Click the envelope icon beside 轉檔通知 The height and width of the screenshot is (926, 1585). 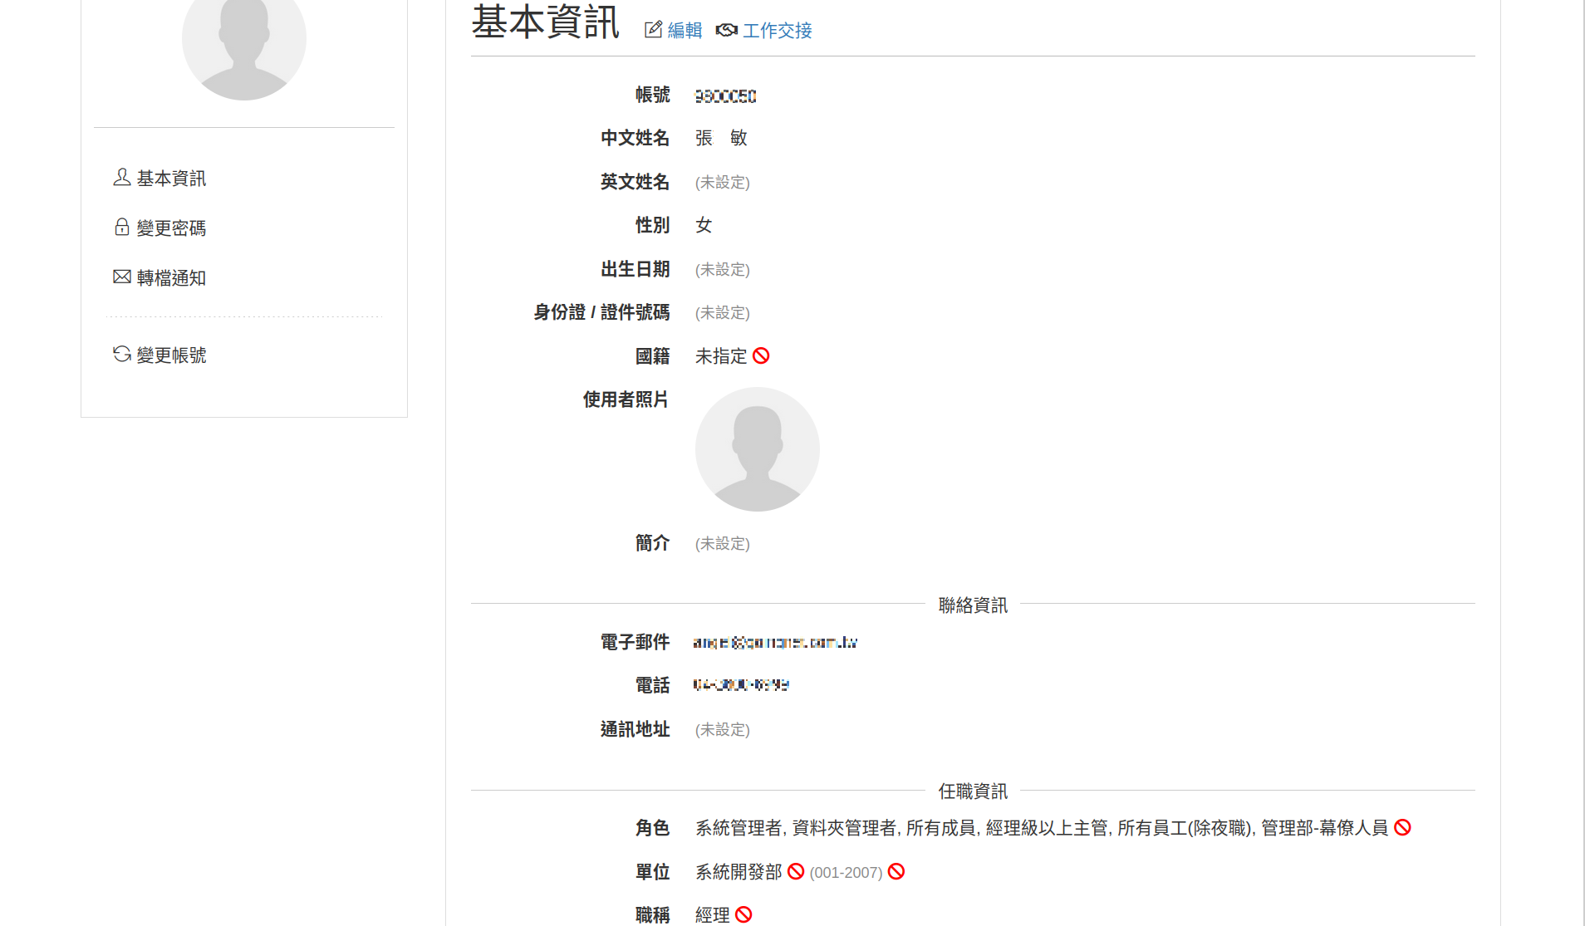pyautogui.click(x=122, y=277)
